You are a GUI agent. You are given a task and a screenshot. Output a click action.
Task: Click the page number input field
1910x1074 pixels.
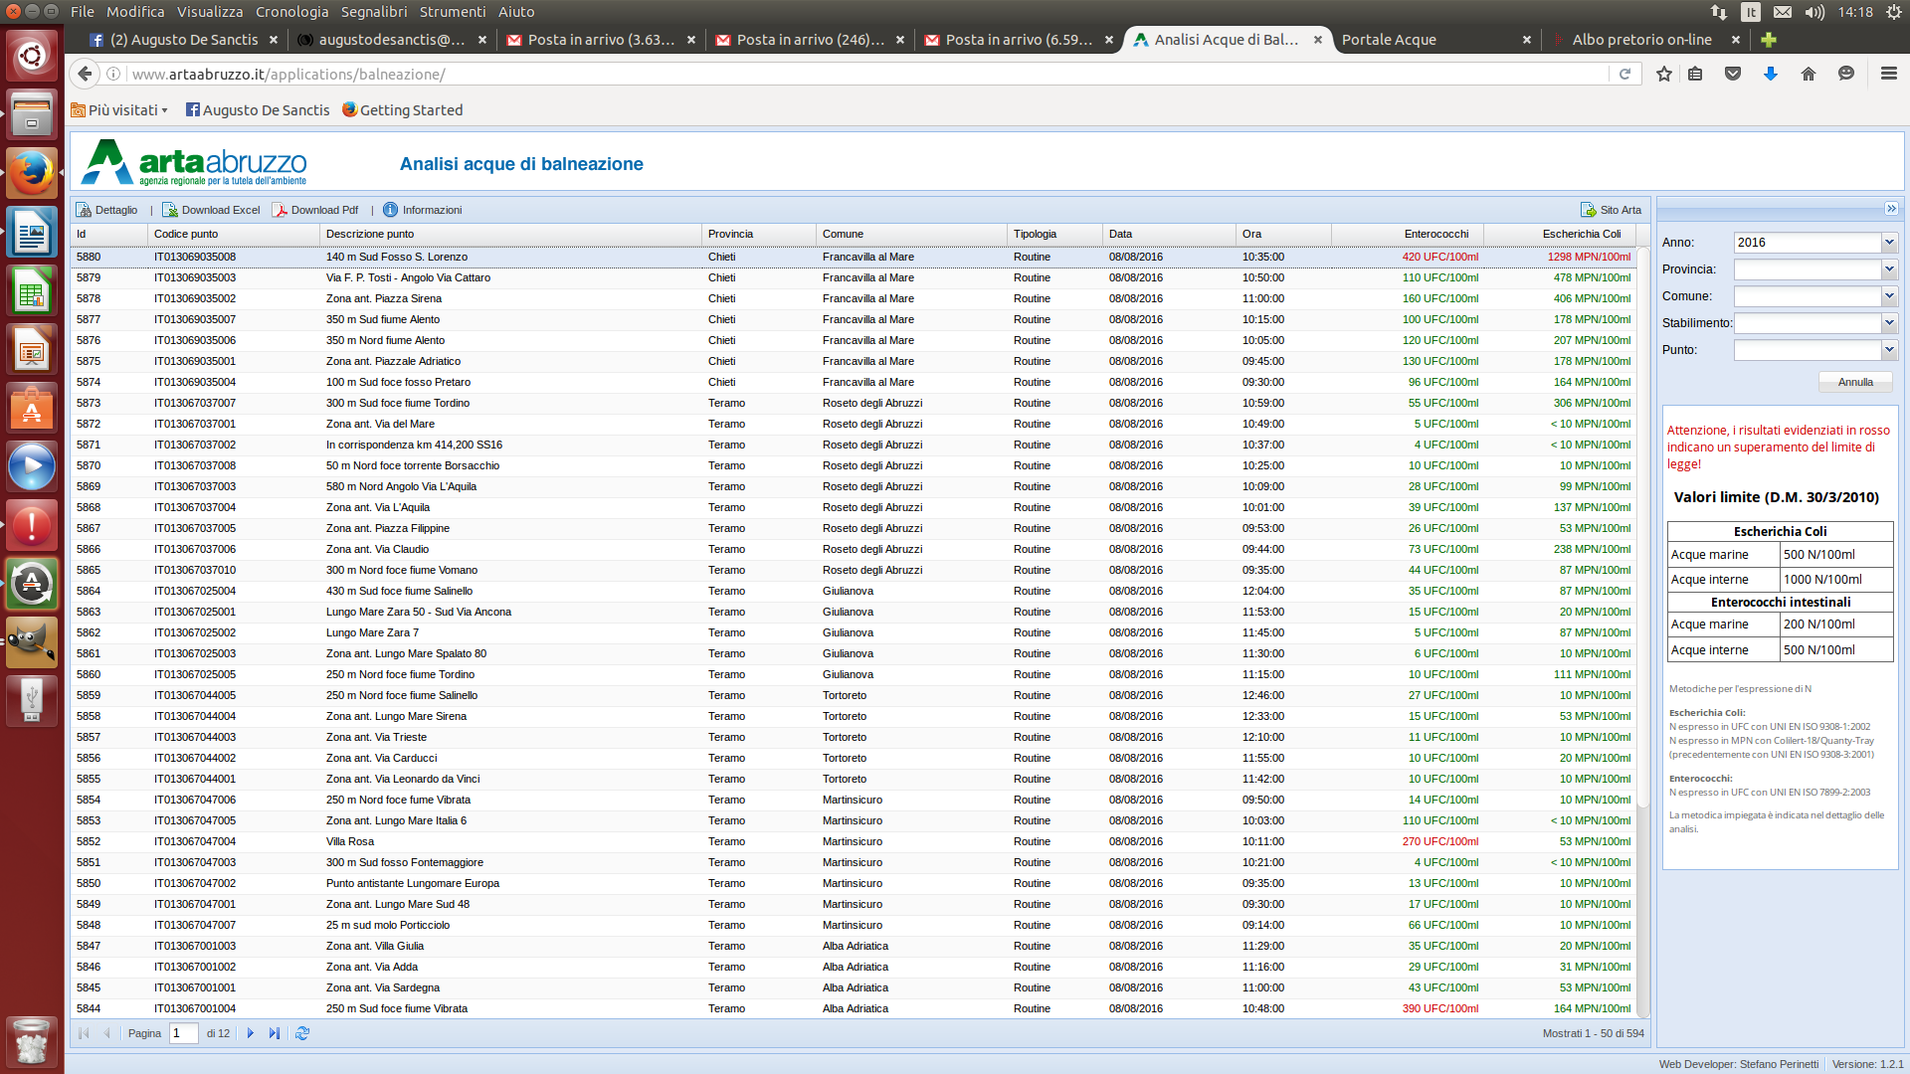pyautogui.click(x=184, y=1033)
